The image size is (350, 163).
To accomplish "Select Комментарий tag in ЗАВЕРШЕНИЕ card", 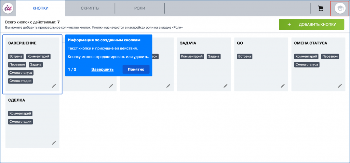I will [39, 57].
